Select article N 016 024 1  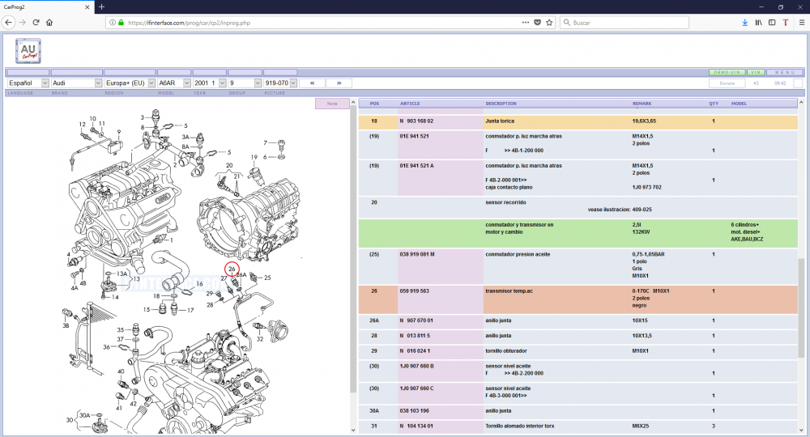[x=415, y=351]
